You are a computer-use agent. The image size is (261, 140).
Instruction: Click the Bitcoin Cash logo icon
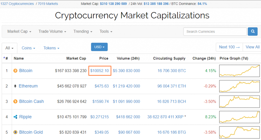[15, 101]
